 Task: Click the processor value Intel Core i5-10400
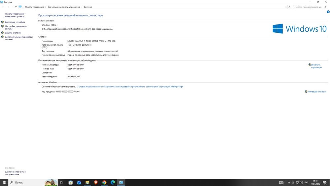coord(91,41)
